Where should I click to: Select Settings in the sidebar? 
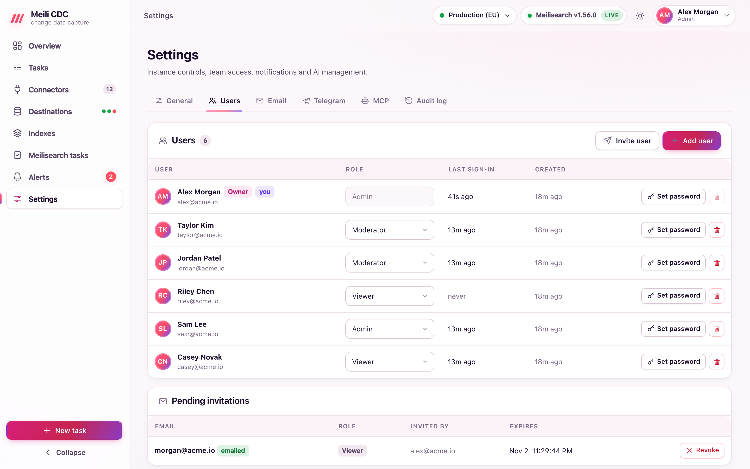click(x=64, y=199)
